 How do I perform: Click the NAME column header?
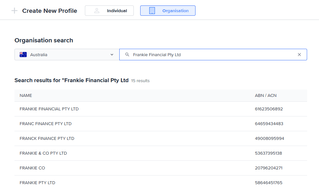[26, 95]
